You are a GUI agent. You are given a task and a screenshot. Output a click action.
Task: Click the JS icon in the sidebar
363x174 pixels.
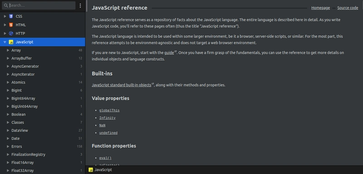tap(11, 42)
